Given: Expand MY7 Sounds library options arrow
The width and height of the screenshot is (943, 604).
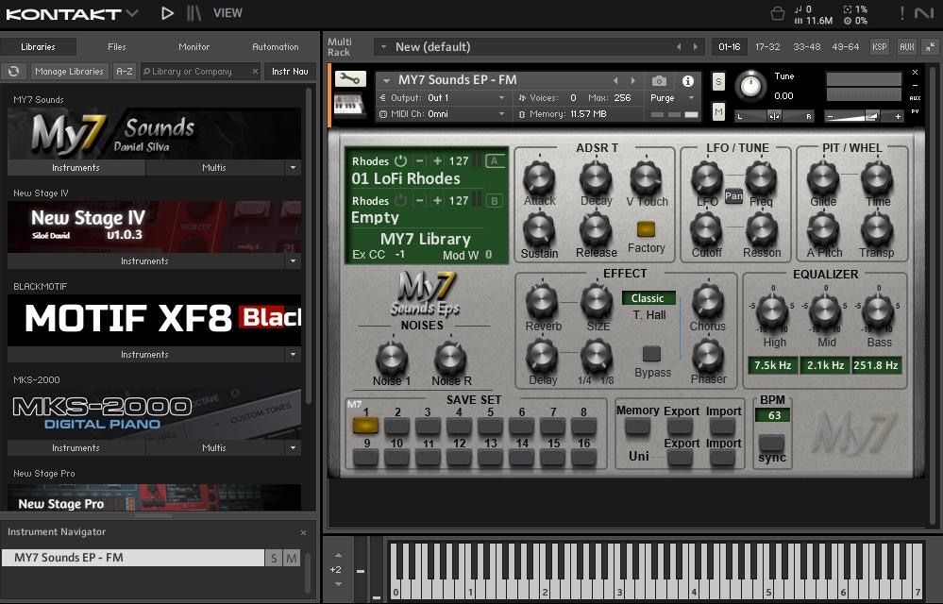Looking at the screenshot, I should [x=293, y=168].
